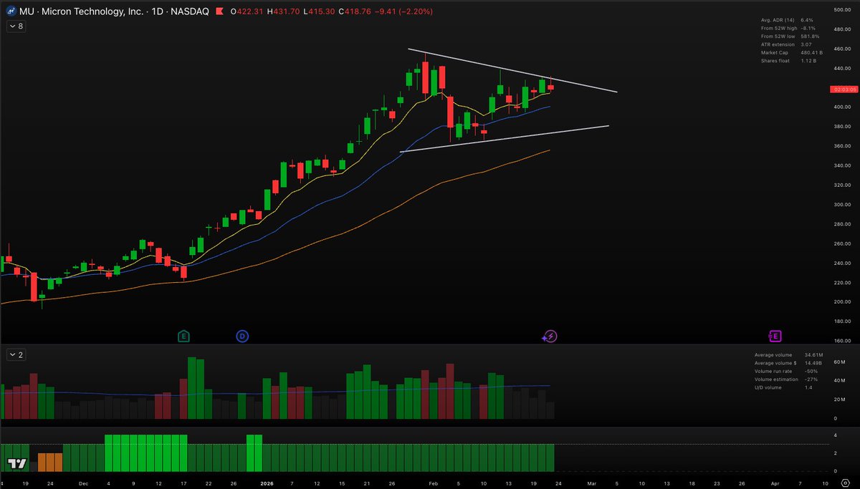The height and width of the screenshot is (489, 860).
Task: Click the blue D dividend icon on the timeline
Action: point(243,336)
